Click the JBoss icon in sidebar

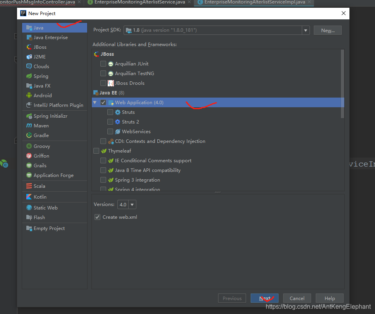tap(29, 47)
